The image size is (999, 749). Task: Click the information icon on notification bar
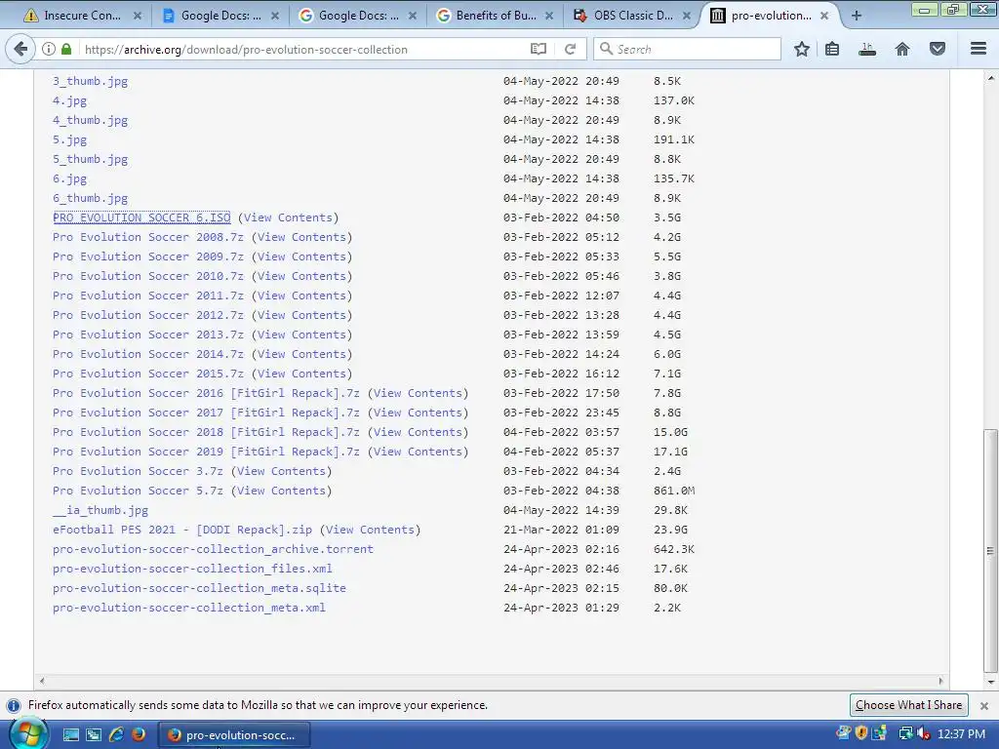coord(13,706)
